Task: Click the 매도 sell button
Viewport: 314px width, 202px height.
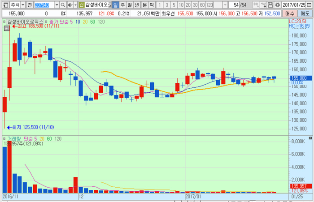Action: 305,13
